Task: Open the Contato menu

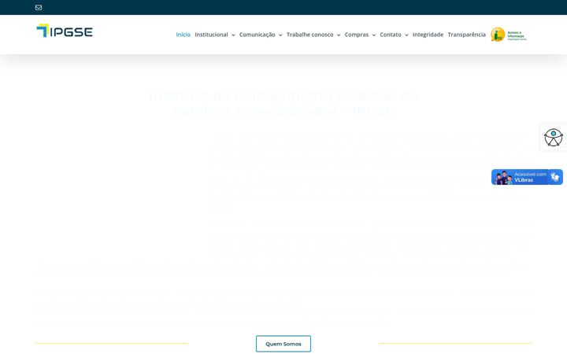Action: [391, 35]
